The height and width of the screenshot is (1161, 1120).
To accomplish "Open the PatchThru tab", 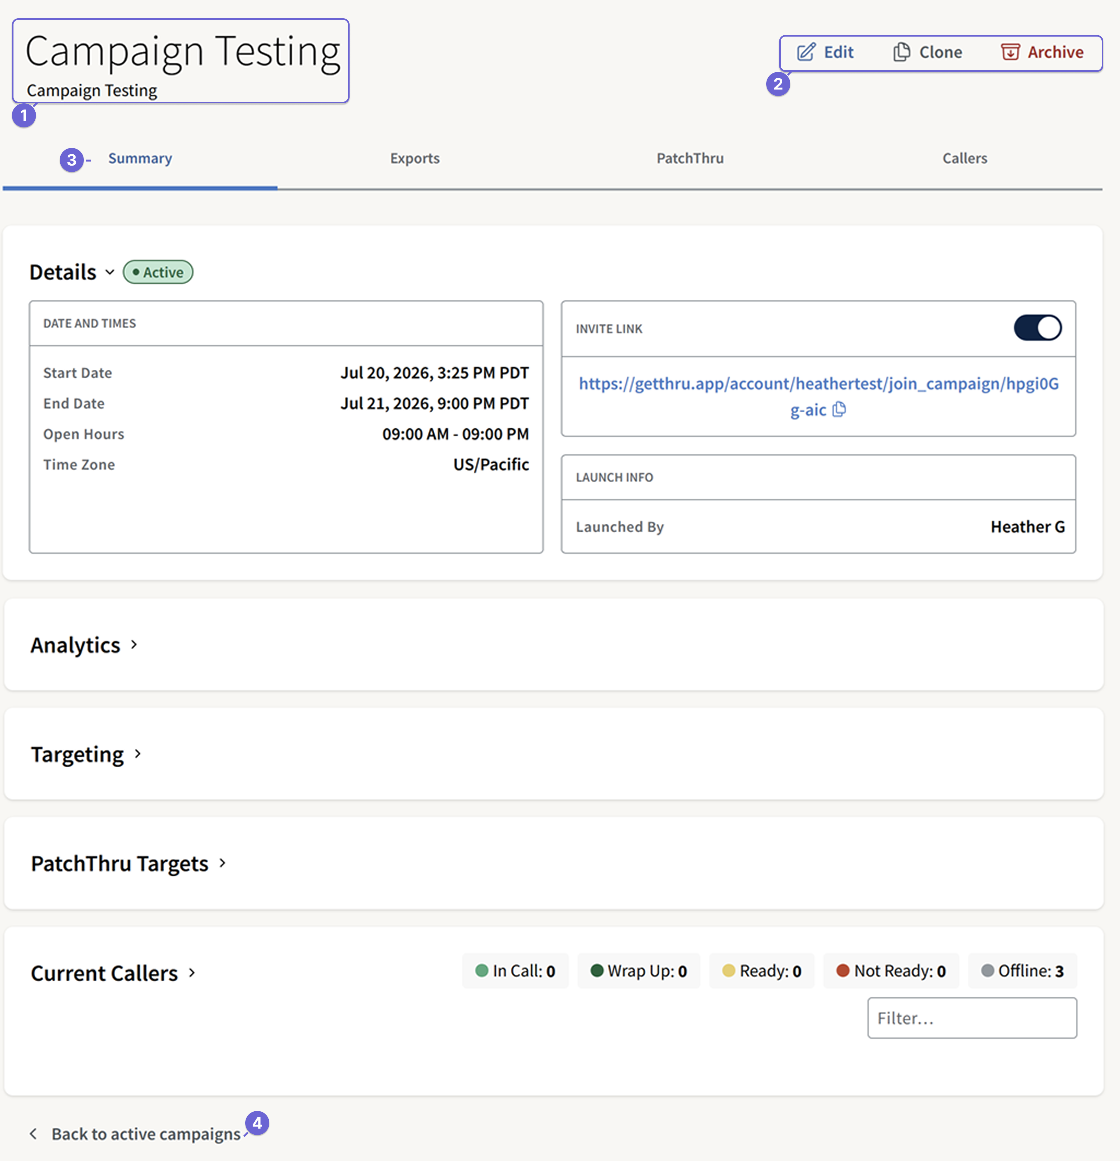I will tap(690, 158).
